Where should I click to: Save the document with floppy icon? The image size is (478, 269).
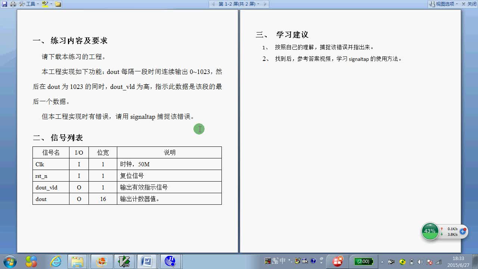(x=4, y=4)
